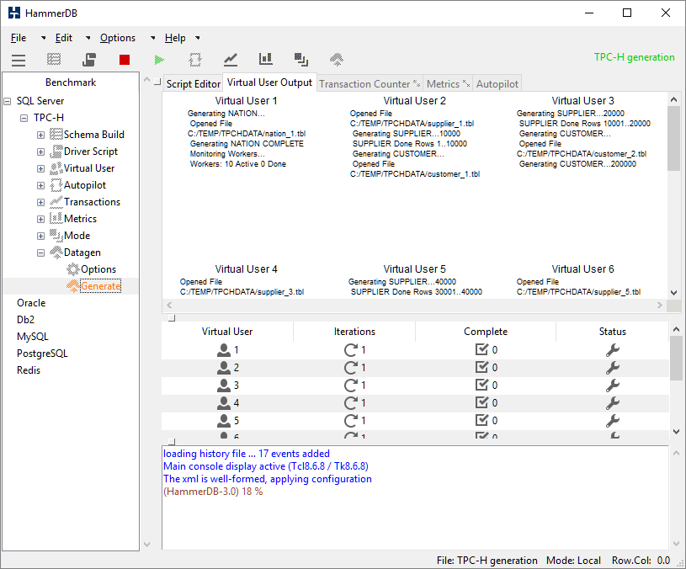
Task: Click the Status column header
Action: tap(612, 332)
